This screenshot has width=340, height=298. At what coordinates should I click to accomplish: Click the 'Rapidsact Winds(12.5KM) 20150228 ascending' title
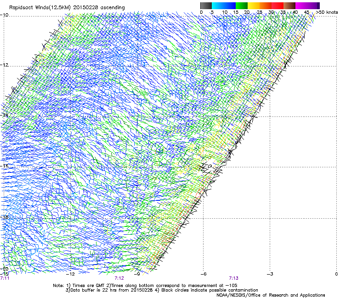[x=67, y=8]
